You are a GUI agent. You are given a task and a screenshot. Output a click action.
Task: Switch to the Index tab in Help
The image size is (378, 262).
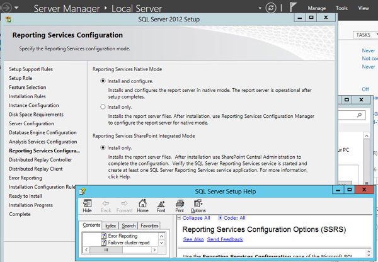point(111,225)
